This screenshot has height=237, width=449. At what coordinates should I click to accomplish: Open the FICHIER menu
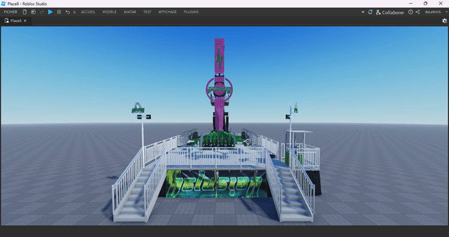click(x=11, y=12)
